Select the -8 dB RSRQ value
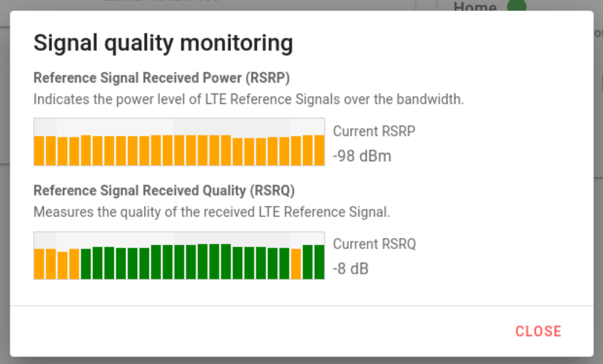603x364 pixels. point(351,268)
